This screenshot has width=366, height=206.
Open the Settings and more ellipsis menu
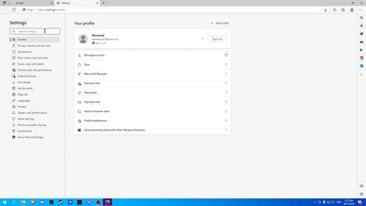(360, 10)
